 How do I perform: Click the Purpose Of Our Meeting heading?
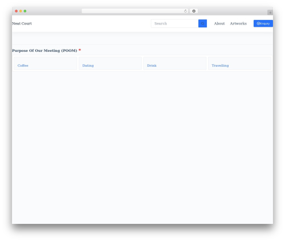coord(44,51)
